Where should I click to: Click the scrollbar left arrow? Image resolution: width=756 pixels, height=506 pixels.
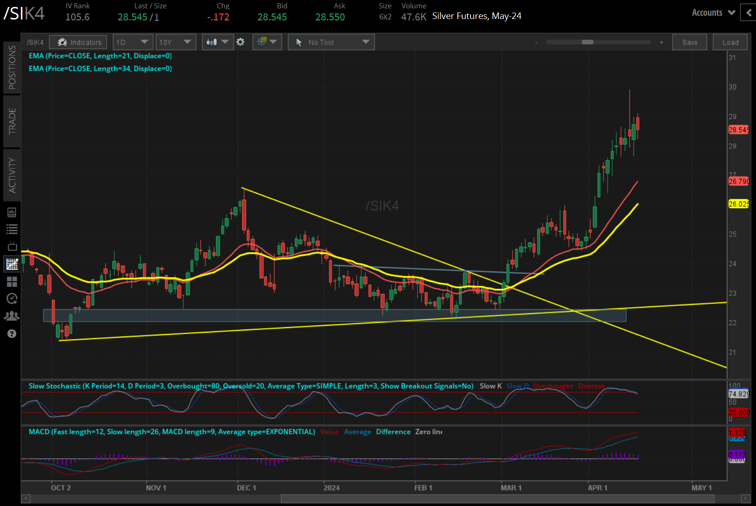[26, 499]
